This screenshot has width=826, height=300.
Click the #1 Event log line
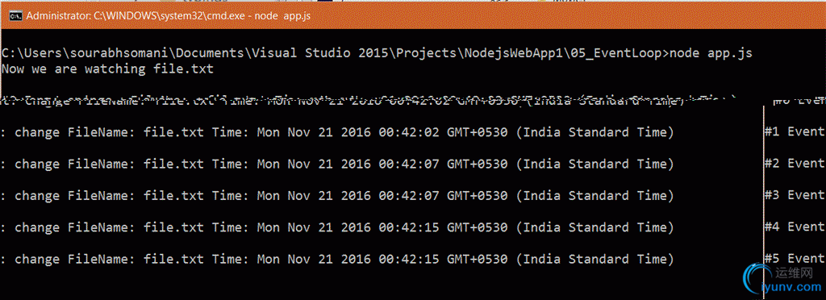click(x=337, y=132)
